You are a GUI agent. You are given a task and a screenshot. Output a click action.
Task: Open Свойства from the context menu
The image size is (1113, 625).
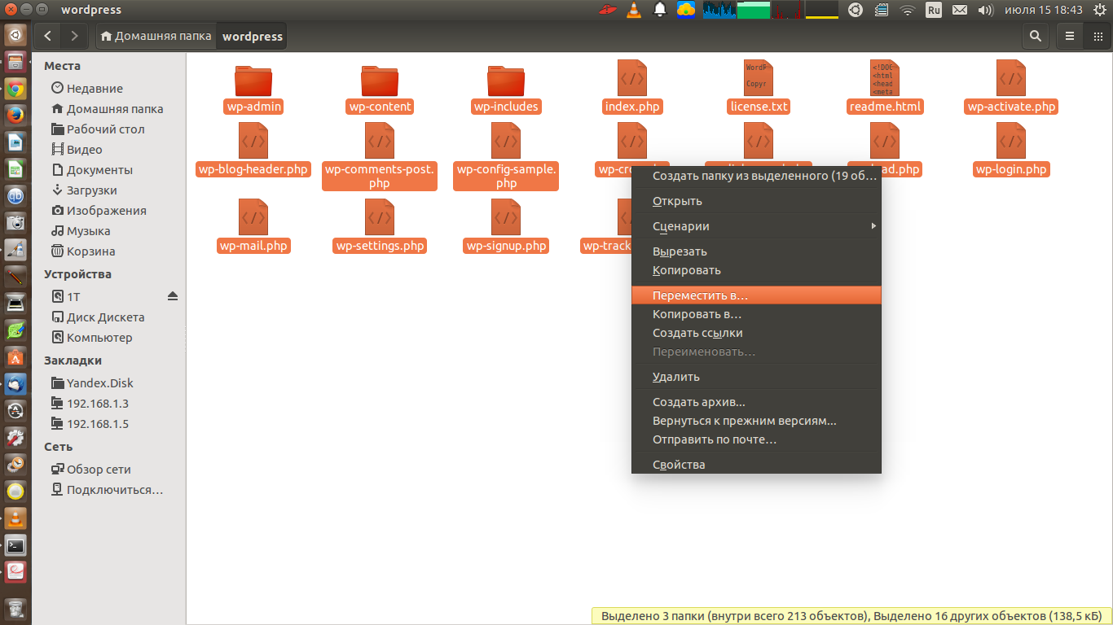point(756,465)
